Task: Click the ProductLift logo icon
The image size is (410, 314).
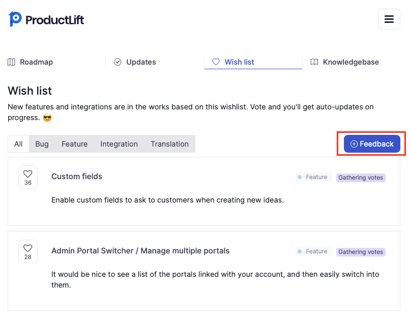Action: click(x=15, y=19)
